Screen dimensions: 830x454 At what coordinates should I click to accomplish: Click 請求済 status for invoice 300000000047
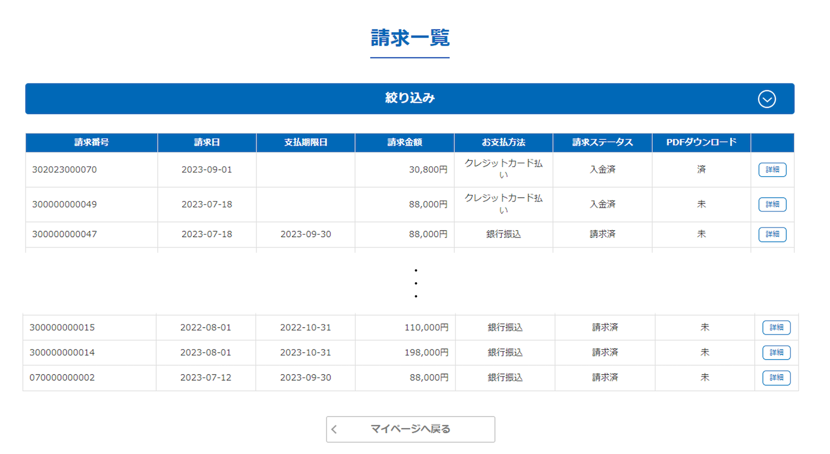pyautogui.click(x=603, y=234)
